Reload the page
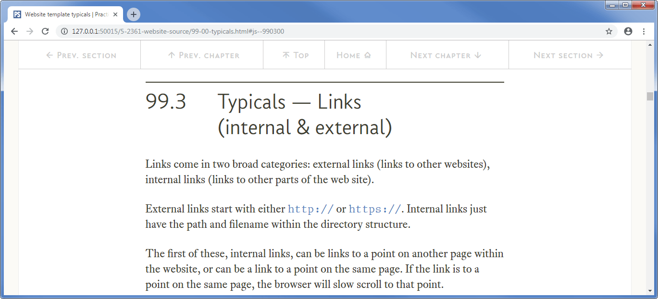658x299 pixels. (45, 31)
